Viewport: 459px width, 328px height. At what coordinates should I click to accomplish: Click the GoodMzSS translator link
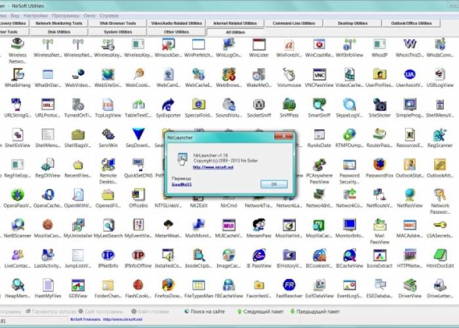click(182, 184)
